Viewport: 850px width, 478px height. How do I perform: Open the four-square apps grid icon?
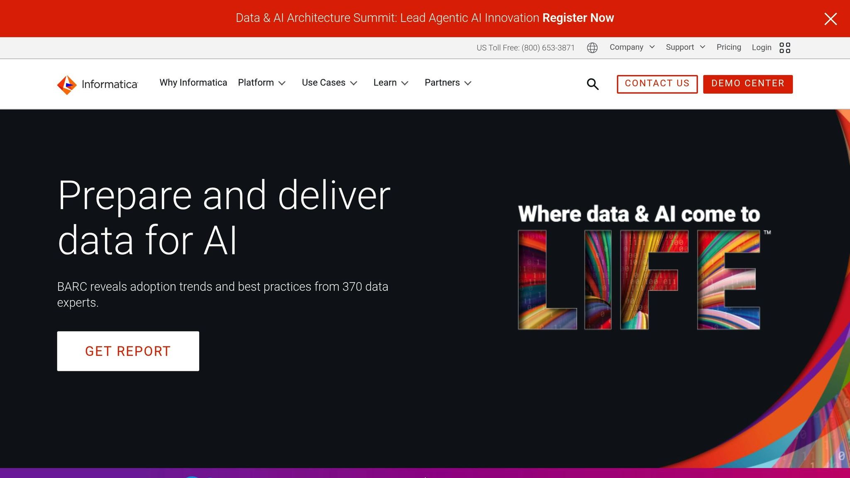click(784, 48)
